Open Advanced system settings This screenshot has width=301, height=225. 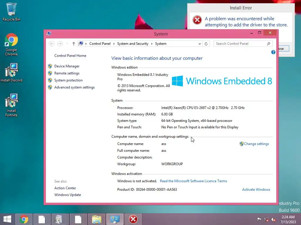pos(74,87)
